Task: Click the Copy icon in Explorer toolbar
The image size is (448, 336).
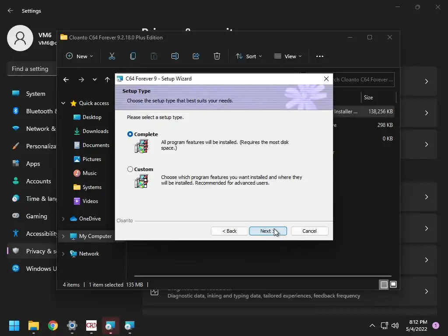Action: pyautogui.click(x=133, y=56)
